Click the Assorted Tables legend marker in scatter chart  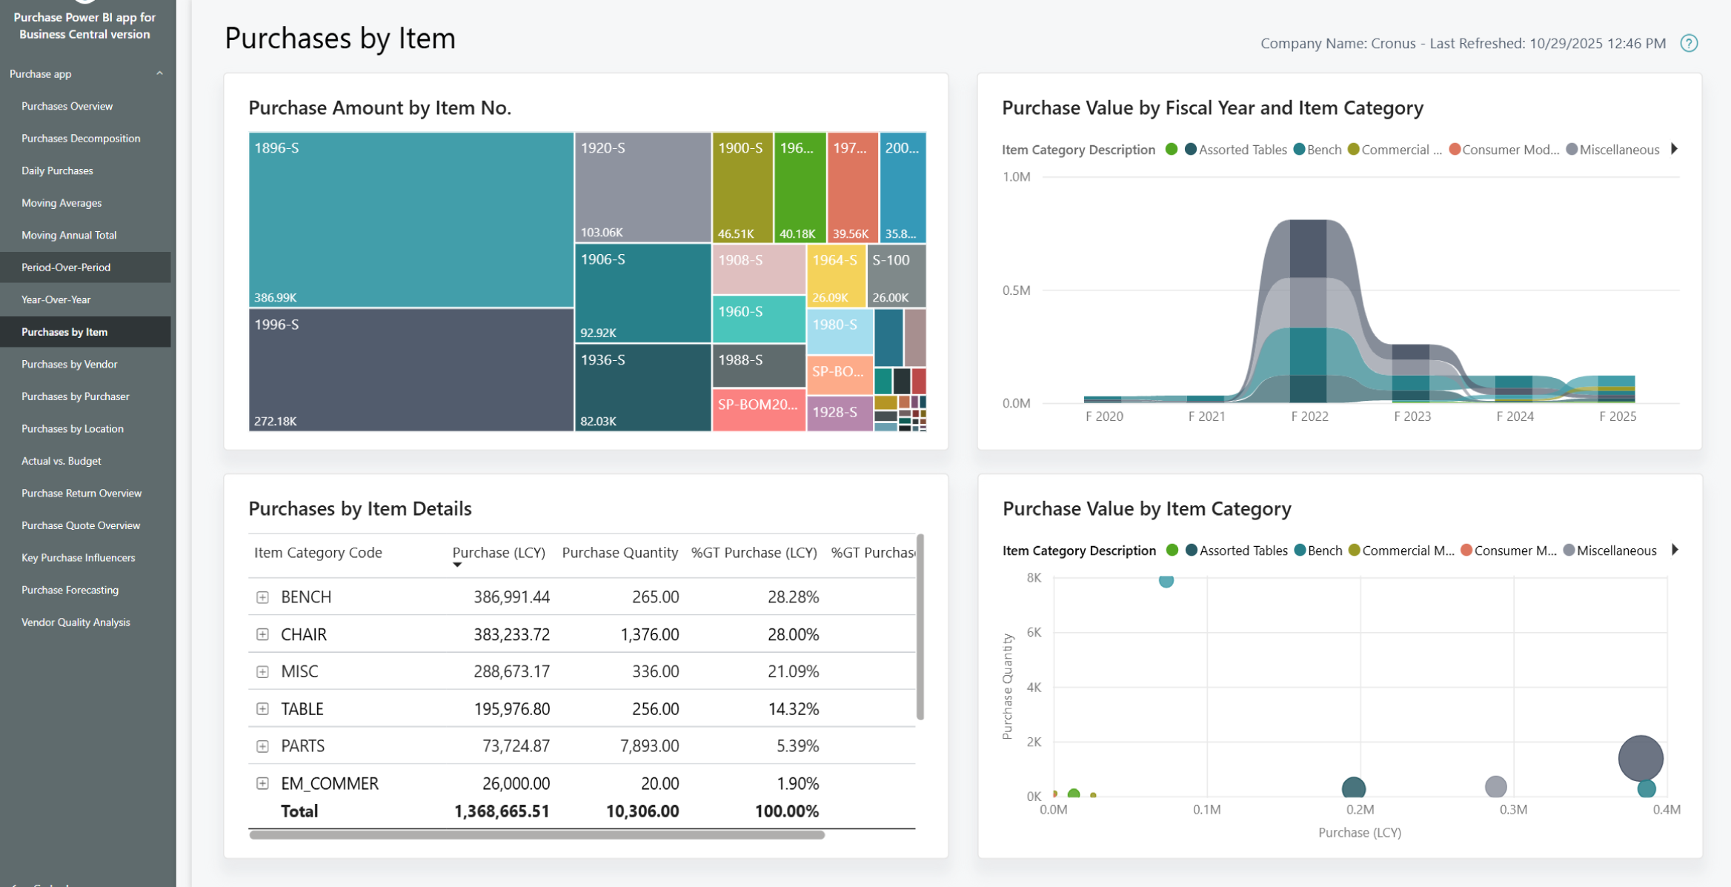click(1192, 550)
